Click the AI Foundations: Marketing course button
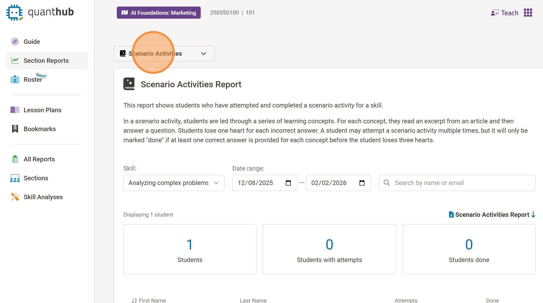 [x=159, y=13]
